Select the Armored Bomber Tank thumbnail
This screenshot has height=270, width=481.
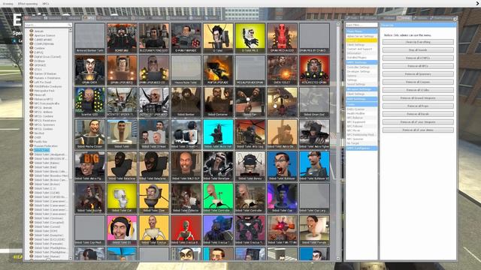coord(90,37)
